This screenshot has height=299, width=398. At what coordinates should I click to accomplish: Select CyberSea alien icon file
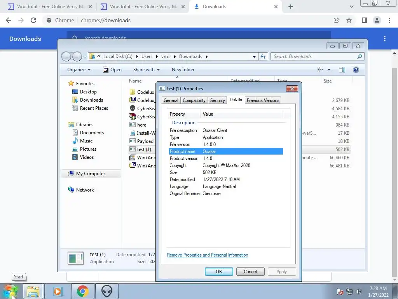132,108
